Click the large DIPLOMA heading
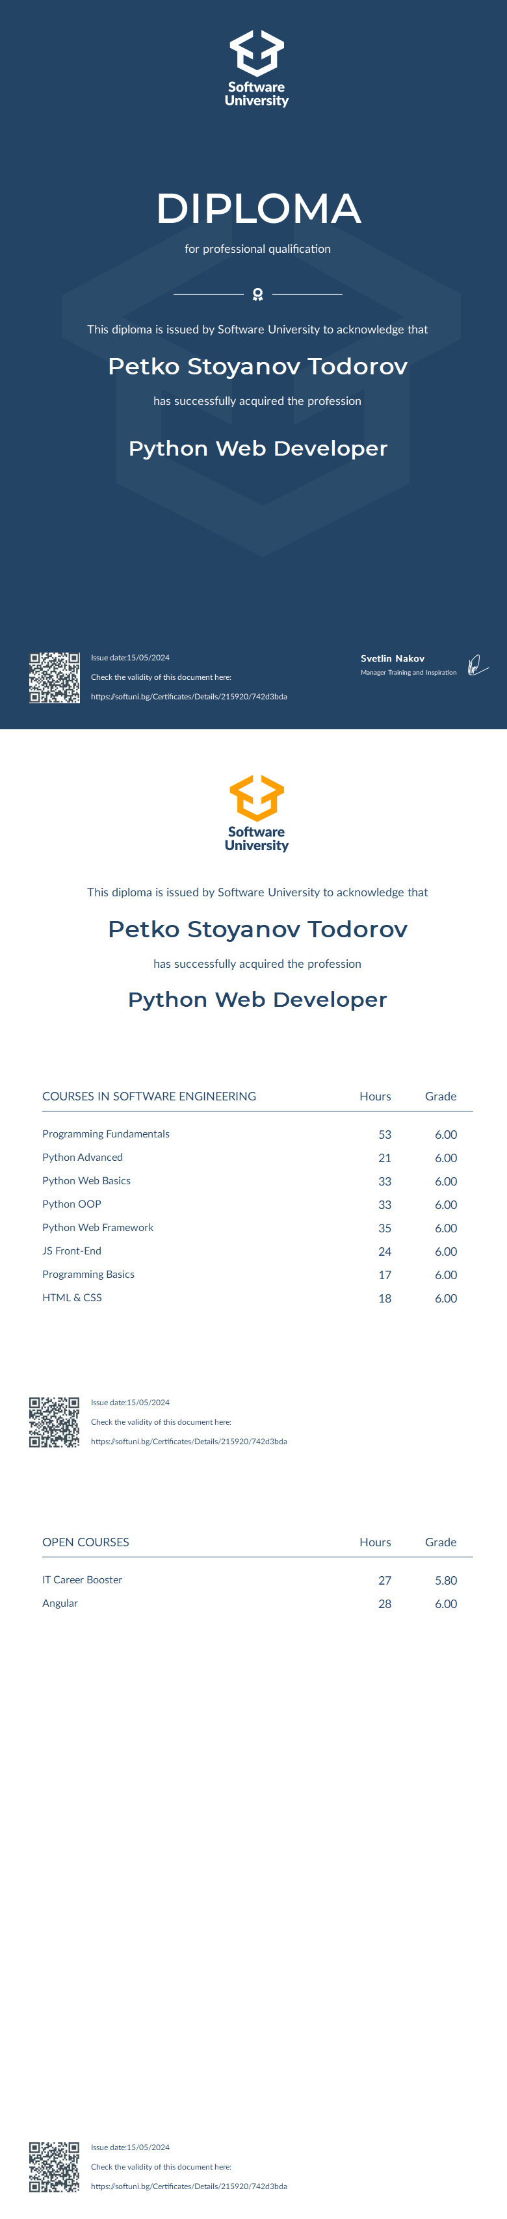 click(x=257, y=209)
